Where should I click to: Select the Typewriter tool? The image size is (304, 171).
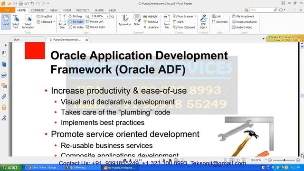[x=124, y=20]
